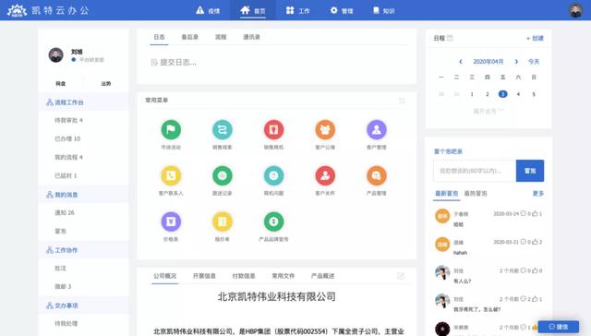Like the 有人么? post

(x=535, y=270)
